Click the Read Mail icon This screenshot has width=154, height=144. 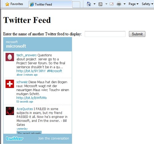coord(111,4)
